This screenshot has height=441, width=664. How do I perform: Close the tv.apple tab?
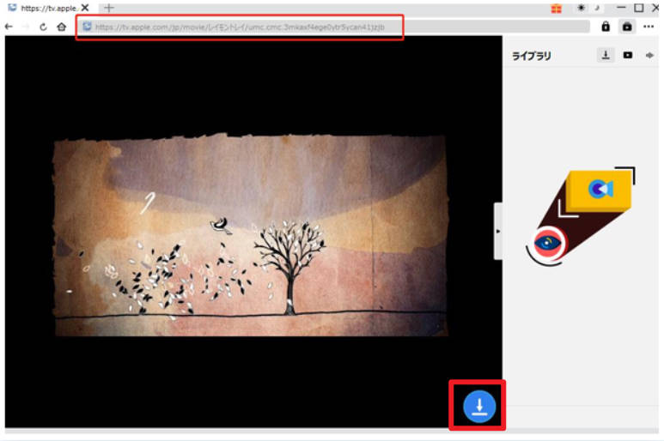(x=85, y=8)
